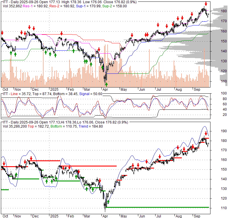
Task: Click the Vol 35,286,200 reading
Action: coord(15,126)
